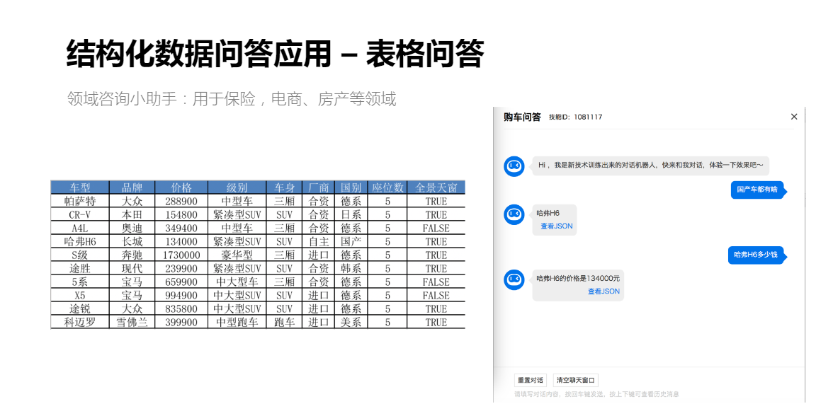
Task: Click the 国产 cell in the table
Action: coord(351,242)
